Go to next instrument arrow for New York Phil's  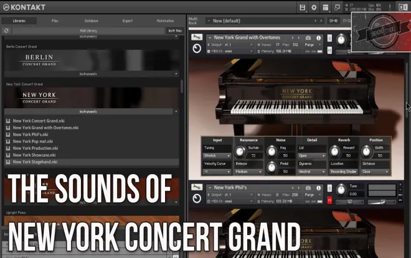tap(298, 188)
